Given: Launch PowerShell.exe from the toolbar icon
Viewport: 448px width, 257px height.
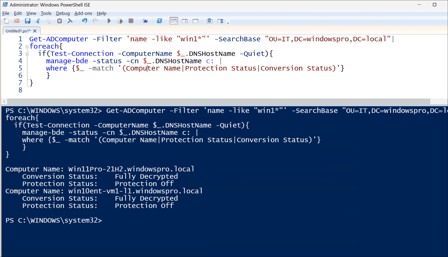Looking at the screenshot, I should (159, 21).
